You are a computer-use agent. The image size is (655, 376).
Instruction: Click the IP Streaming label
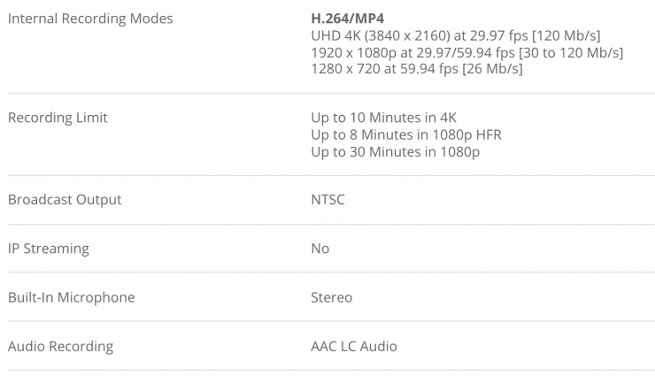click(49, 249)
